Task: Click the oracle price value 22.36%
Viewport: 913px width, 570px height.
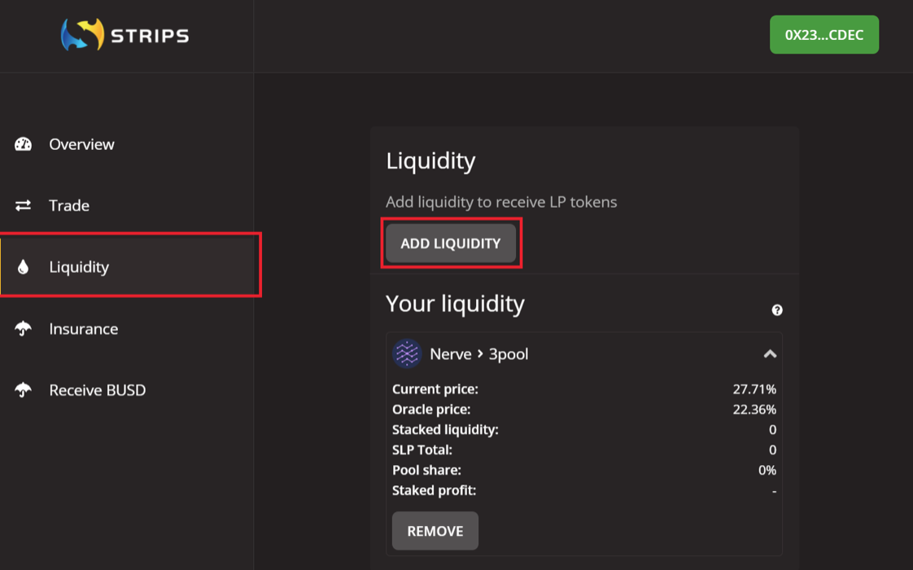Action: tap(754, 409)
